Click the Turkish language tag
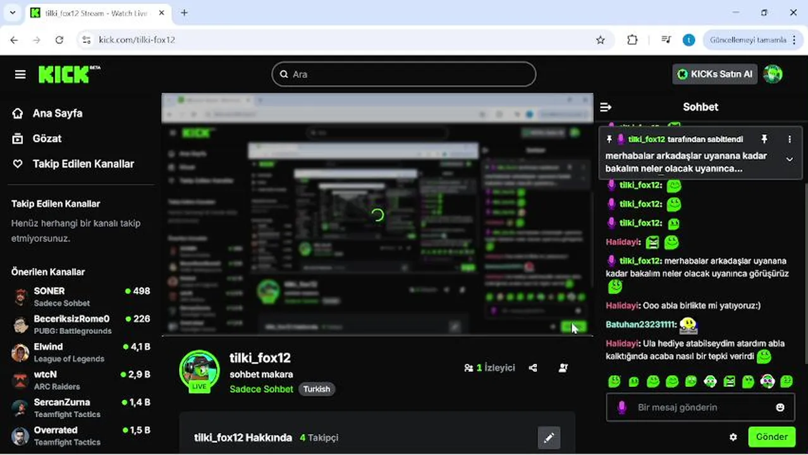Image resolution: width=808 pixels, height=455 pixels. pyautogui.click(x=317, y=389)
